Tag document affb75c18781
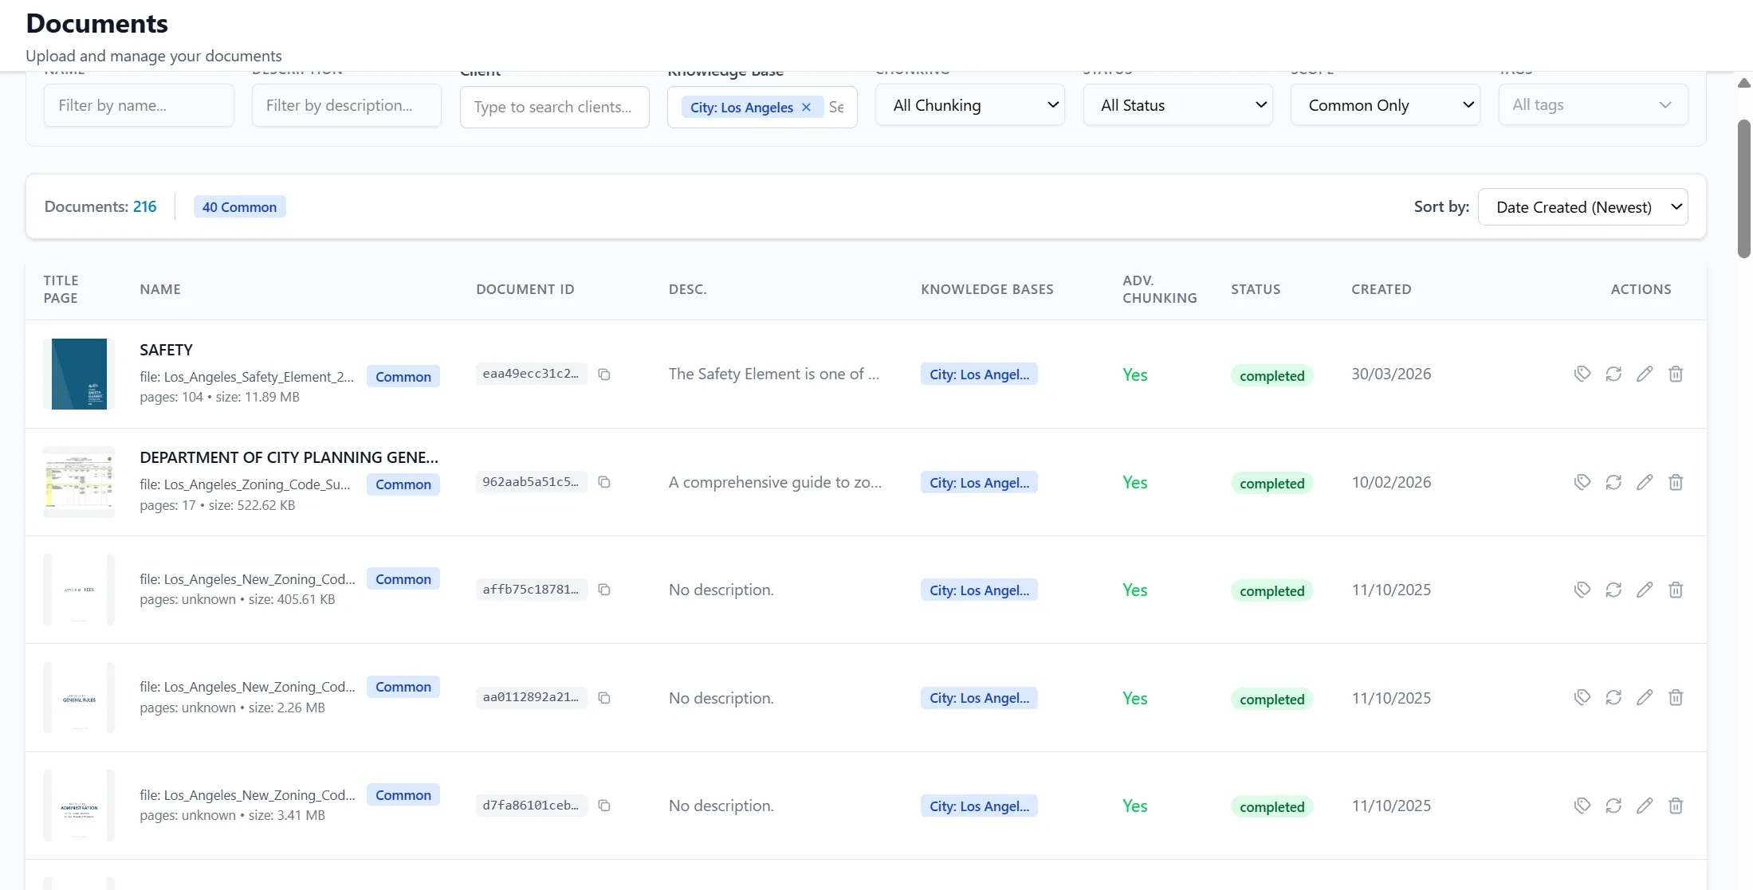This screenshot has height=890, width=1753. click(1582, 590)
